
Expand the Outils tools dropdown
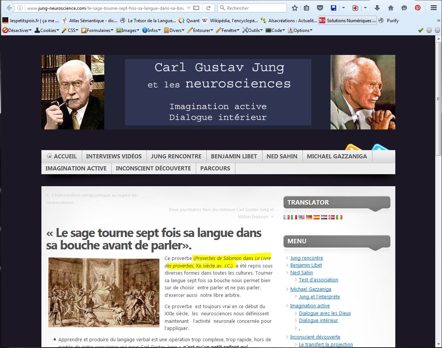[x=253, y=30]
